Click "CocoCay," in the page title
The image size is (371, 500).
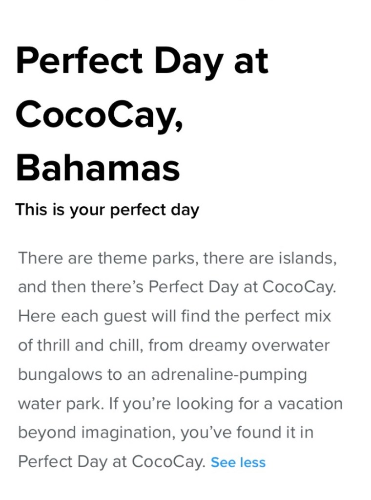tap(100, 114)
